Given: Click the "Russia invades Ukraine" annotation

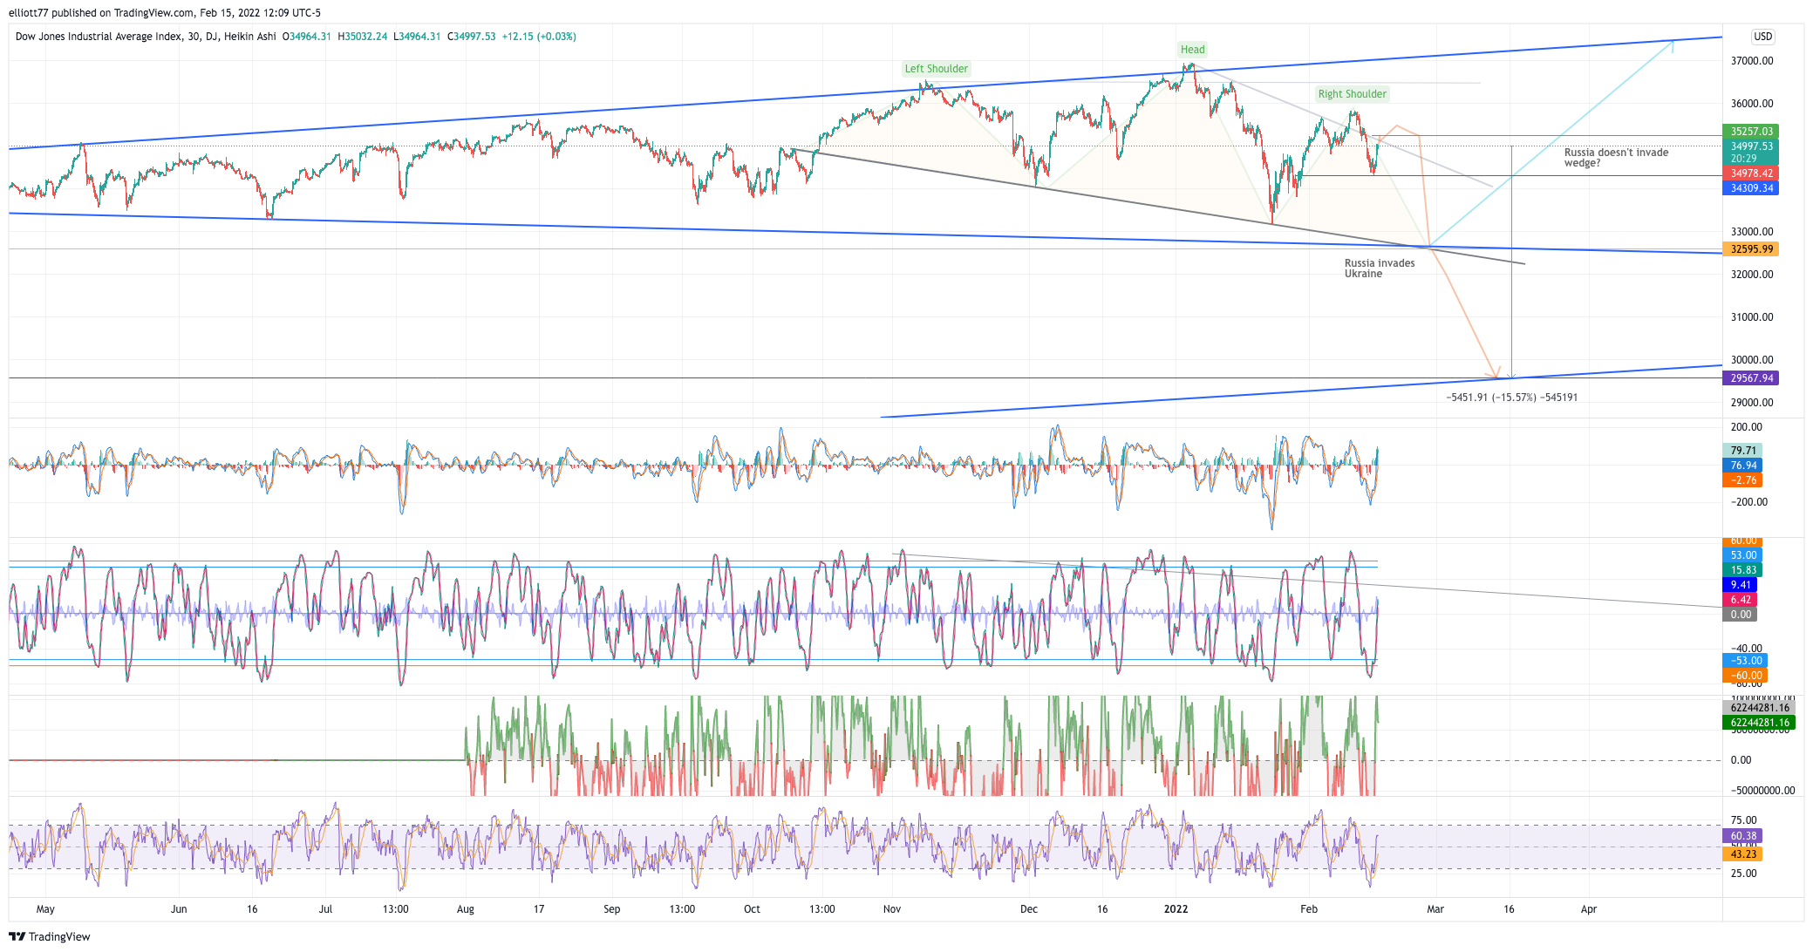Looking at the screenshot, I should [x=1380, y=269].
